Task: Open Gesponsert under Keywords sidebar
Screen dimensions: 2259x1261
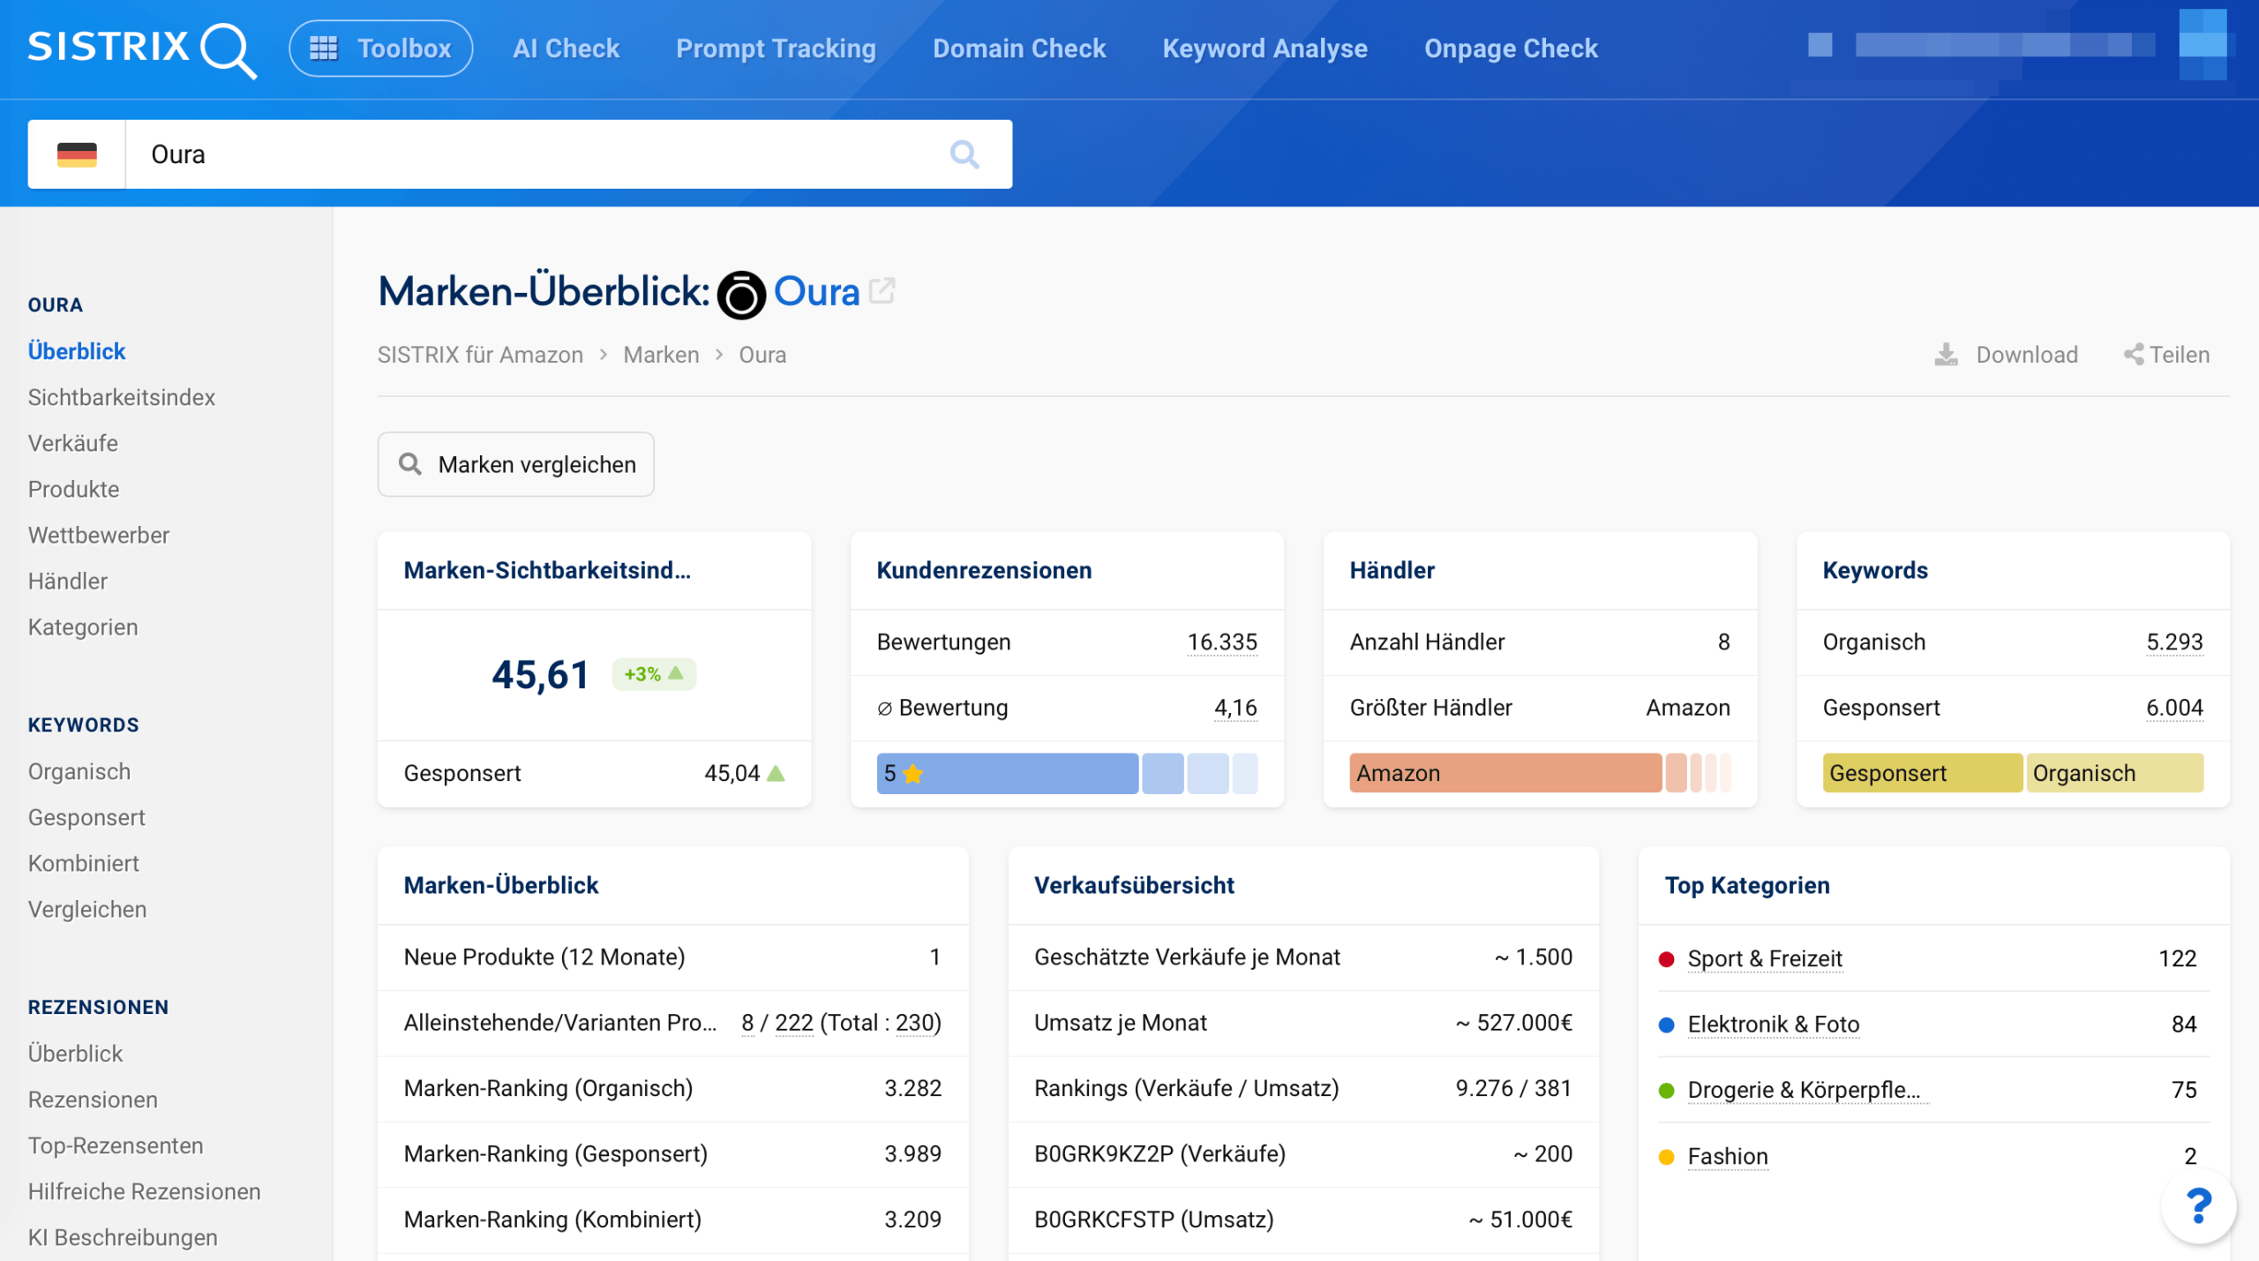Action: (x=86, y=817)
